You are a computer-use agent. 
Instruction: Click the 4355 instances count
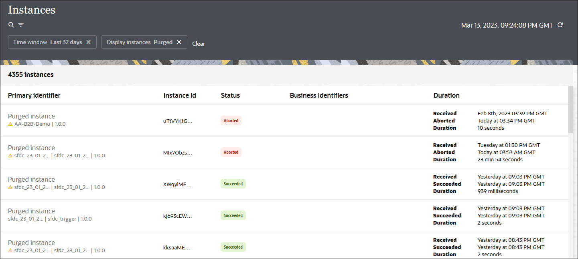[31, 74]
